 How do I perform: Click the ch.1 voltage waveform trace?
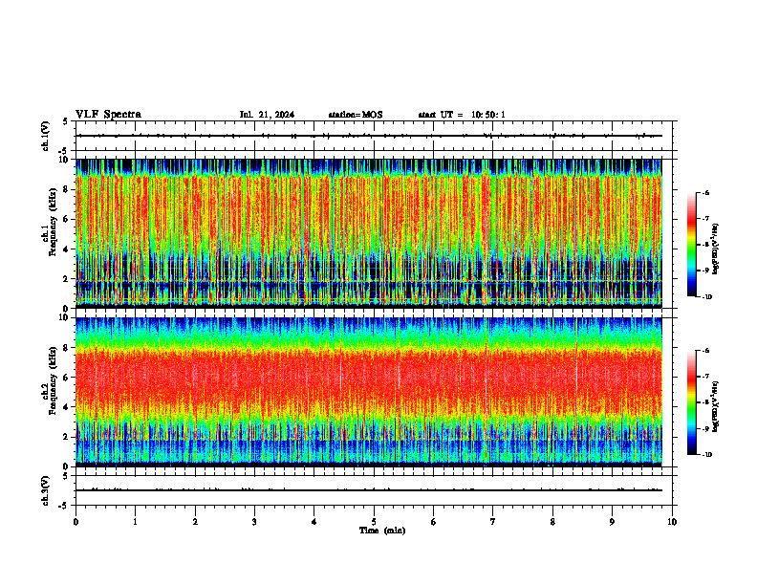pyautogui.click(x=369, y=136)
